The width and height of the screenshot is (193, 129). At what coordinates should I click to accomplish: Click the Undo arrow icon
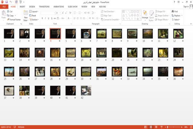11,2
